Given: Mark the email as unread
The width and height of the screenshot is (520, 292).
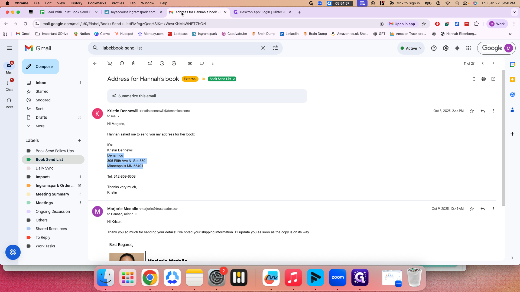Looking at the screenshot, I should [x=150, y=63].
